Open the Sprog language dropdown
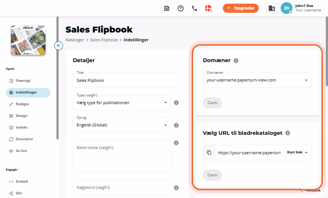 (122, 125)
